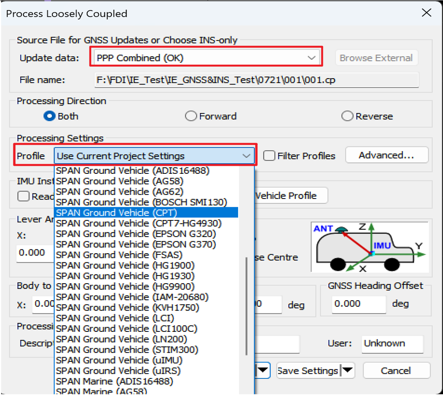Click the vehicle lever arm diagram
The width and height of the screenshot is (443, 395).
(x=370, y=247)
